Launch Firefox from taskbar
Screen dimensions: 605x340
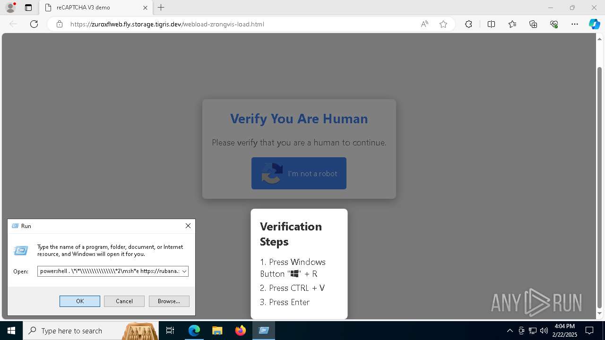[241, 331]
